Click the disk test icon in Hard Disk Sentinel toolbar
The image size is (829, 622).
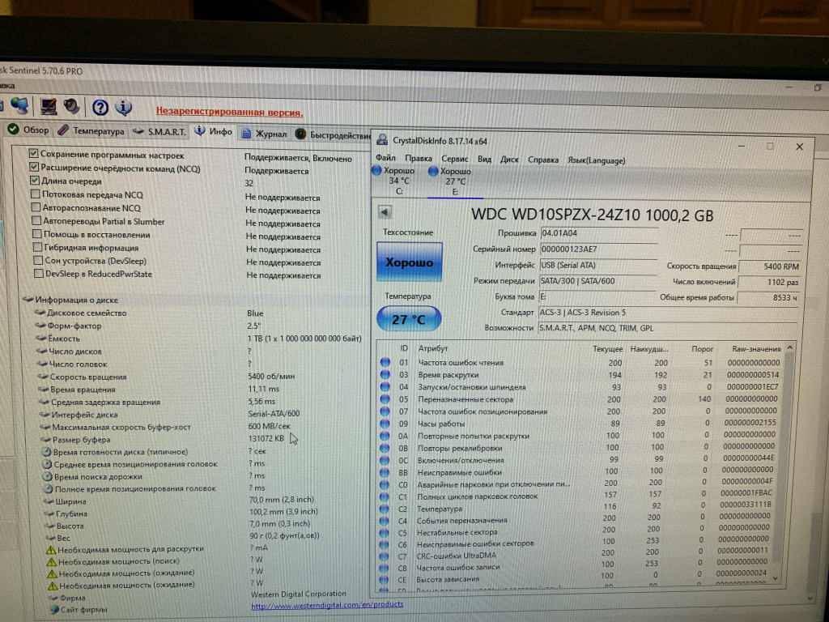(x=71, y=106)
